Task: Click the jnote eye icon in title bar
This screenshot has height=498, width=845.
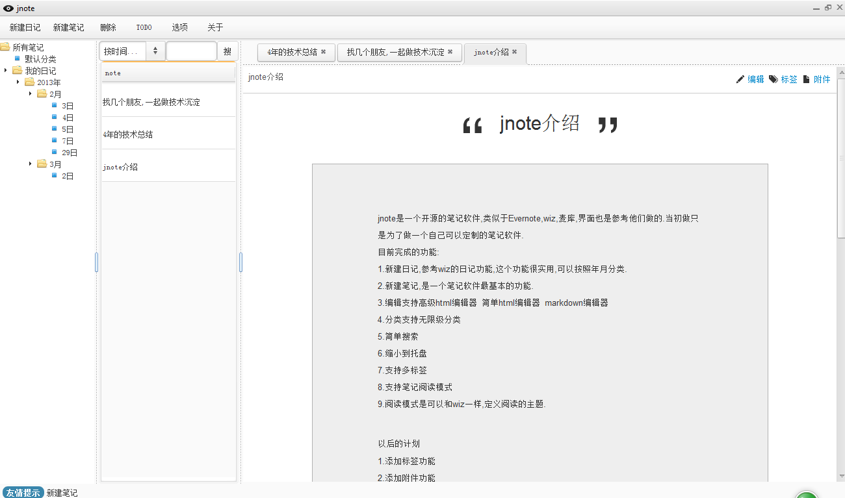Action: tap(8, 8)
